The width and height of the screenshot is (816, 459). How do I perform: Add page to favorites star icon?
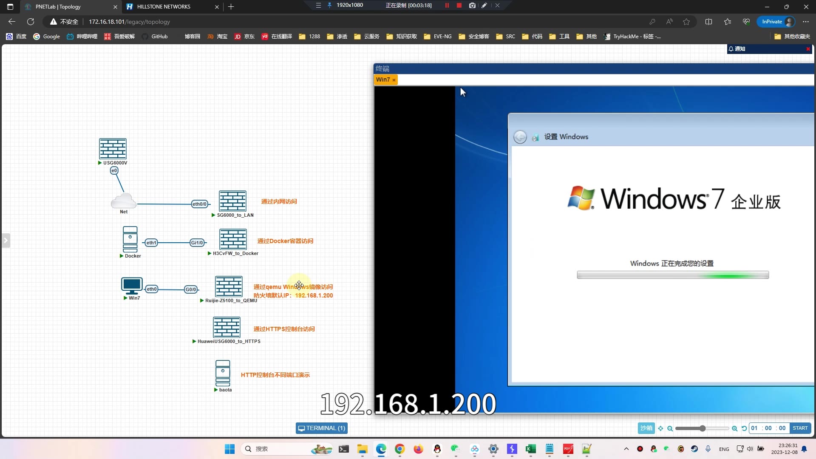pyautogui.click(x=686, y=22)
